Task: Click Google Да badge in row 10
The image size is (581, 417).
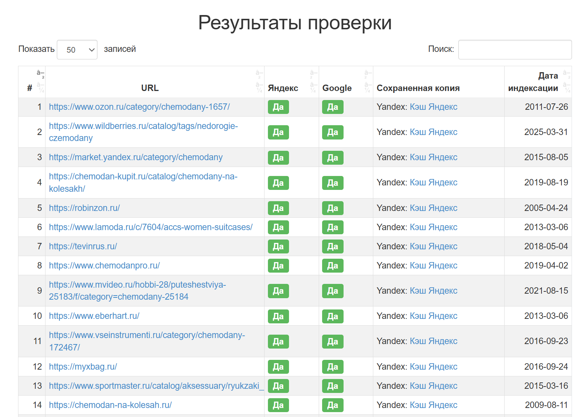Action: tap(333, 316)
